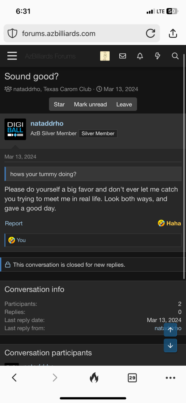This screenshot has width=186, height=403.
Task: Leave the conversation
Action: (x=124, y=104)
